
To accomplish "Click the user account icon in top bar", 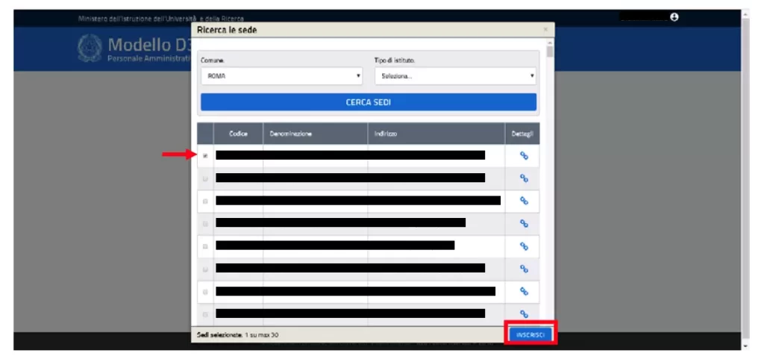I will coord(674,17).
